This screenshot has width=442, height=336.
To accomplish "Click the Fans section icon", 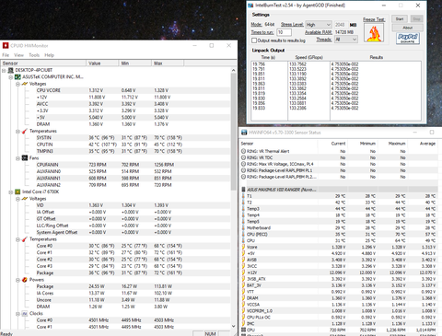I will click(x=25, y=158).
